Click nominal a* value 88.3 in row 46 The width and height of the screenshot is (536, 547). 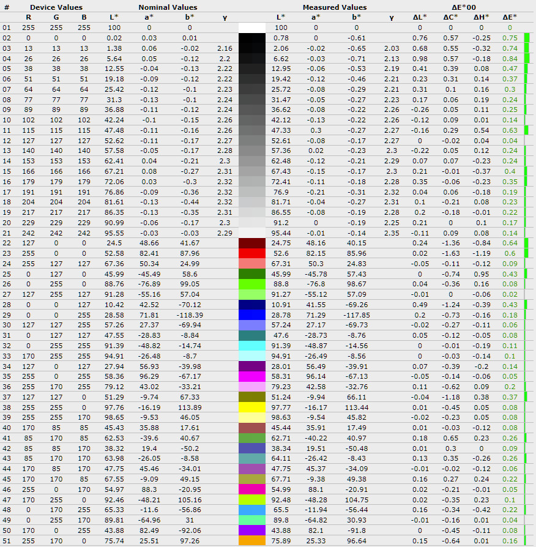pos(149,489)
